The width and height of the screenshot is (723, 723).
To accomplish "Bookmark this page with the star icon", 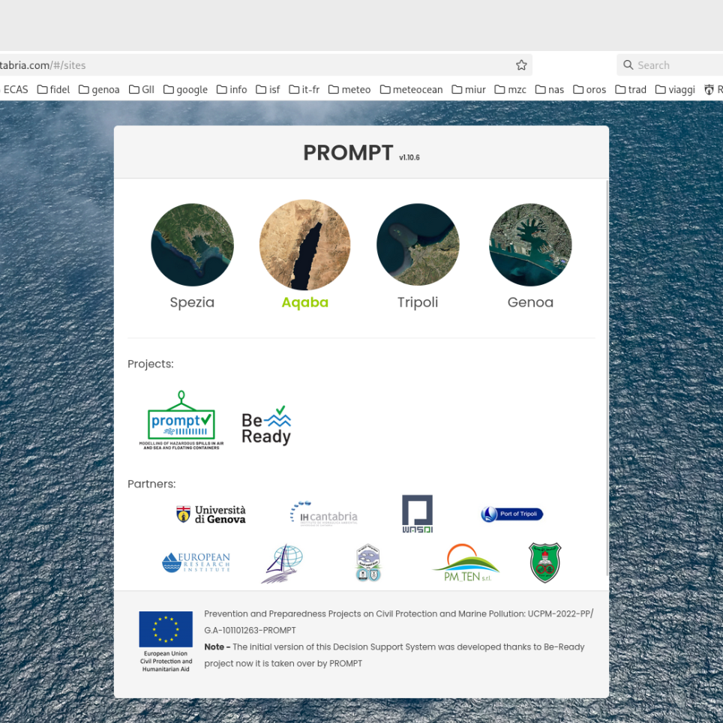I will pos(520,65).
